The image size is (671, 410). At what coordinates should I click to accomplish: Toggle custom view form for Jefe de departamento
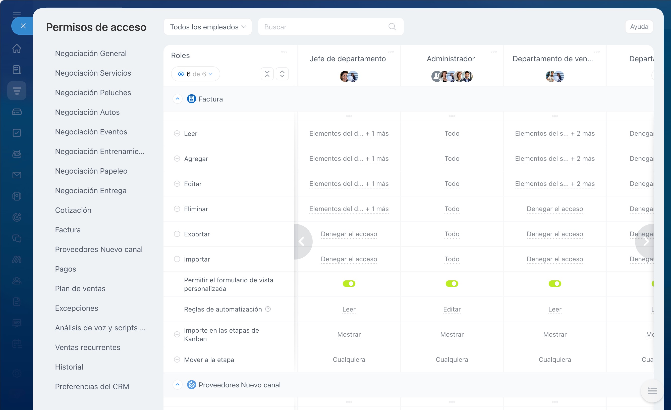[x=349, y=284]
